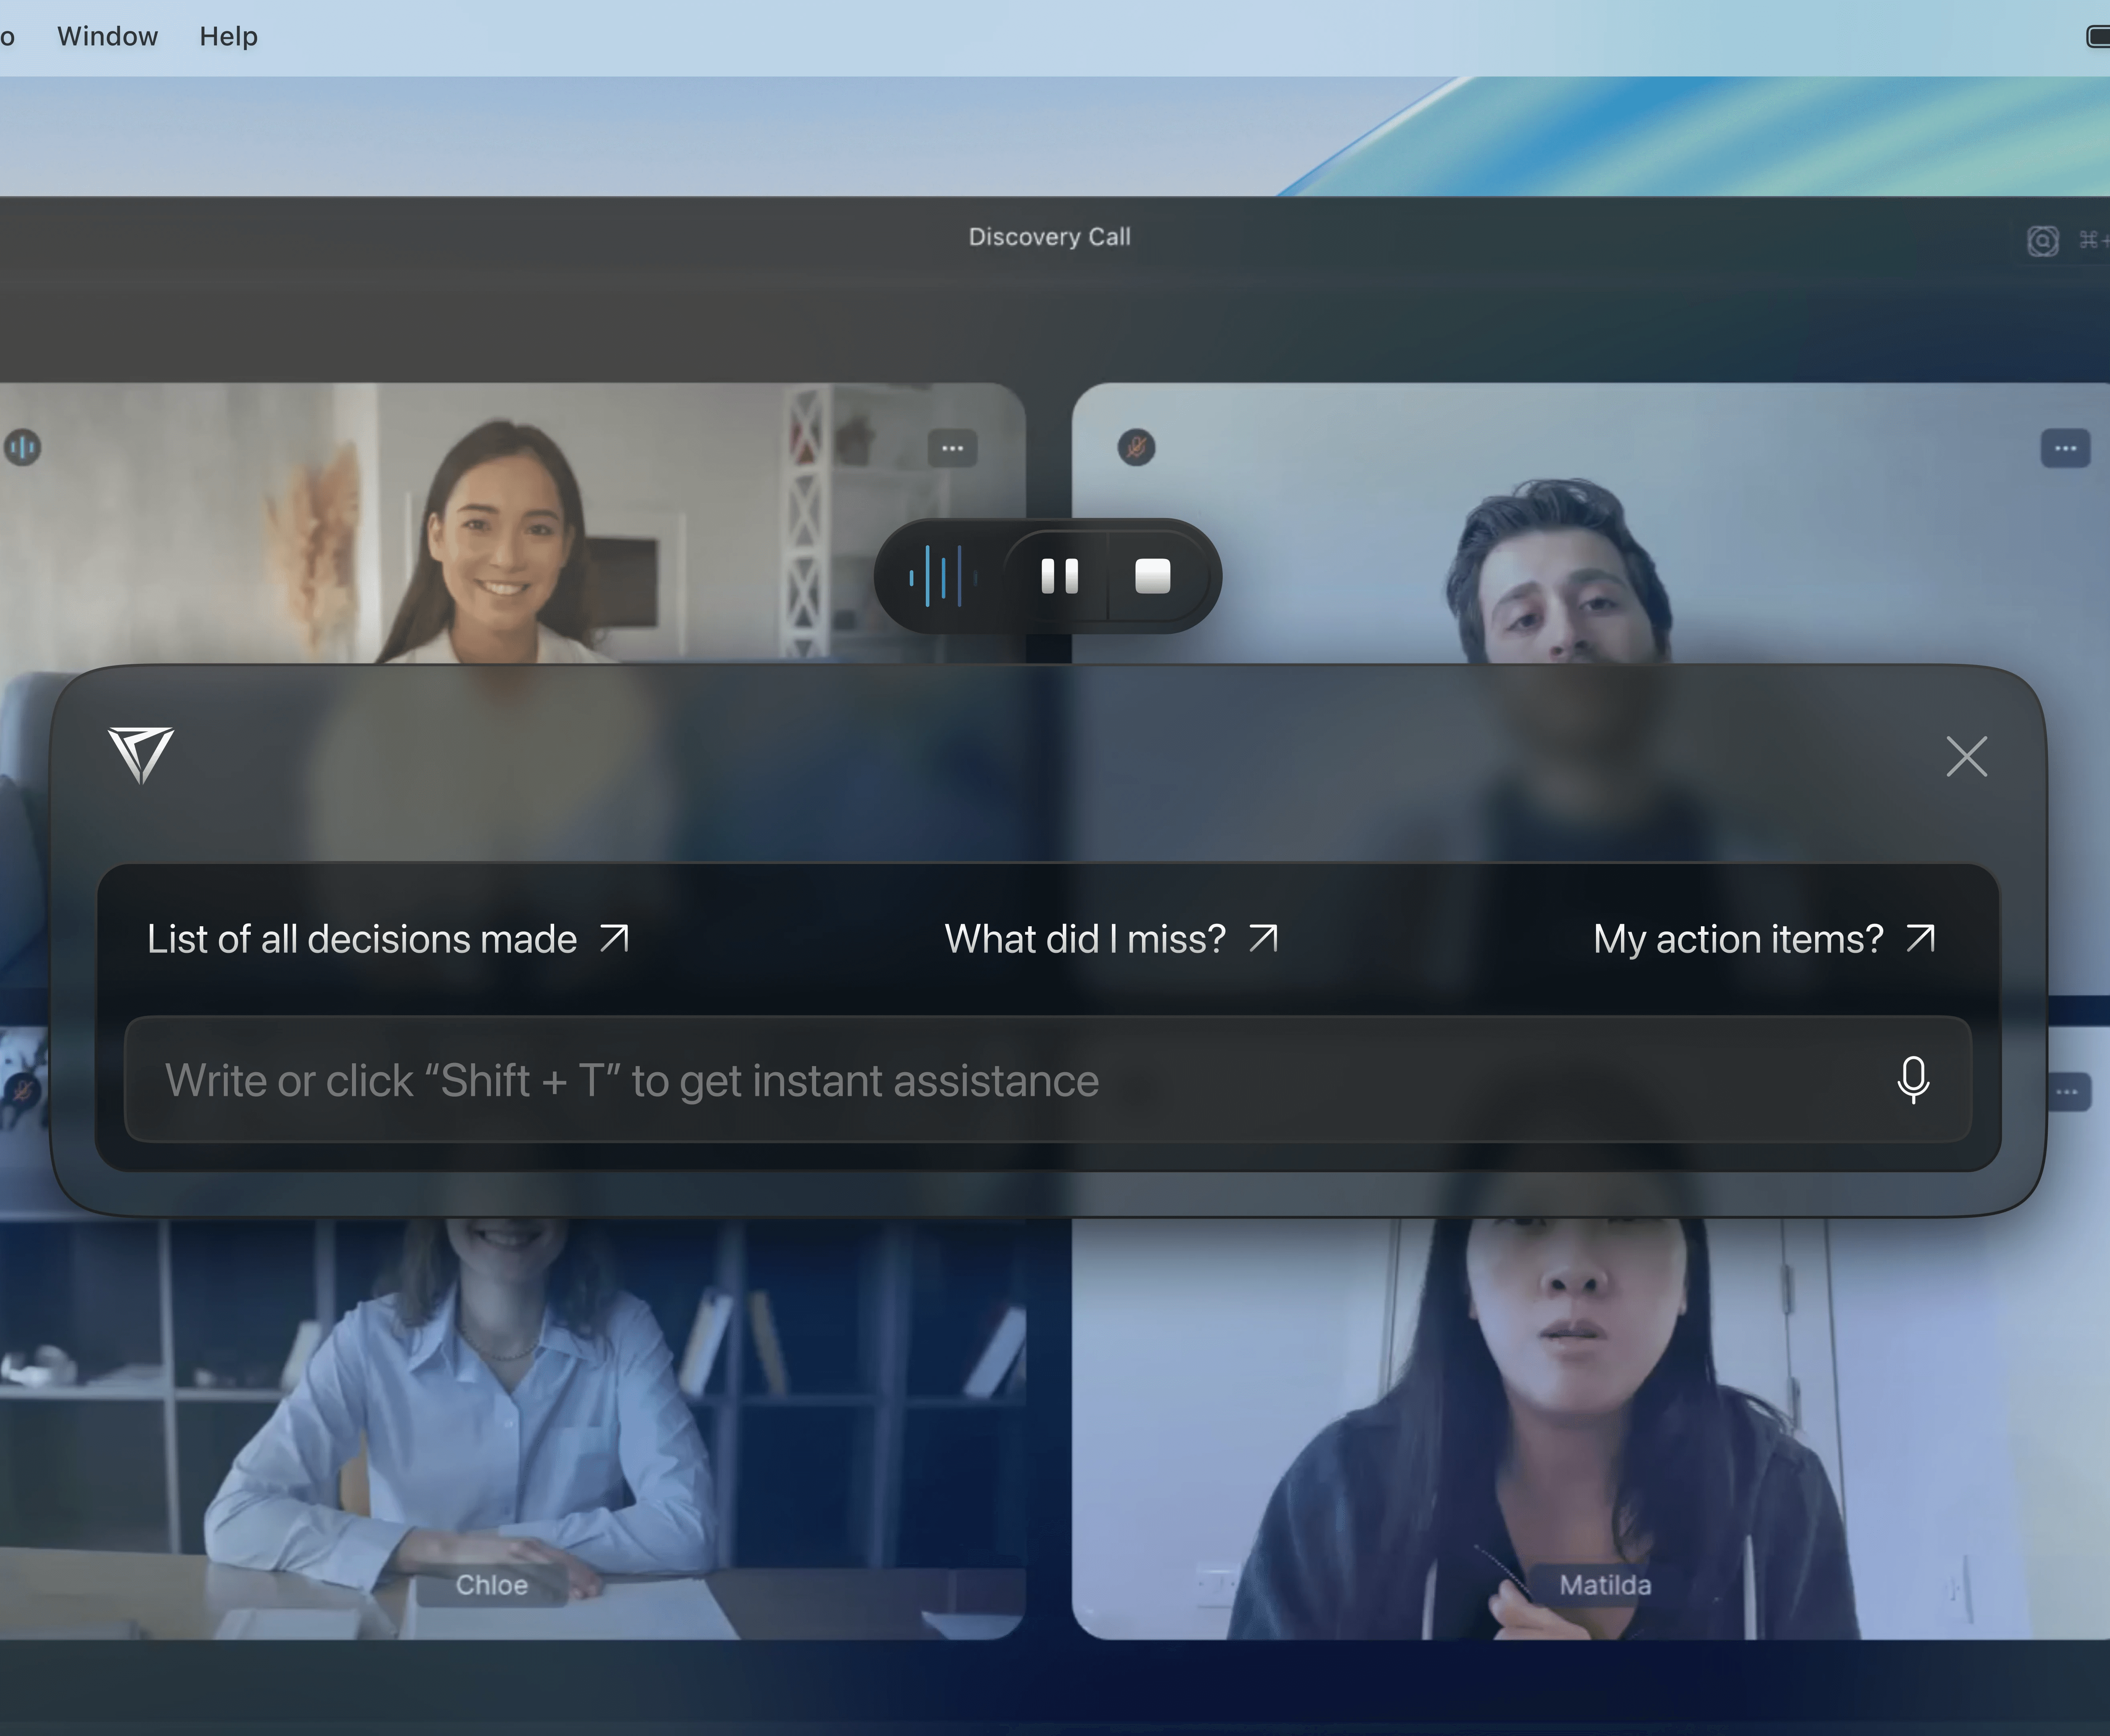Screen dimensions: 2110x1736
Task: Stop the recording with square button
Action: pos(1152,576)
